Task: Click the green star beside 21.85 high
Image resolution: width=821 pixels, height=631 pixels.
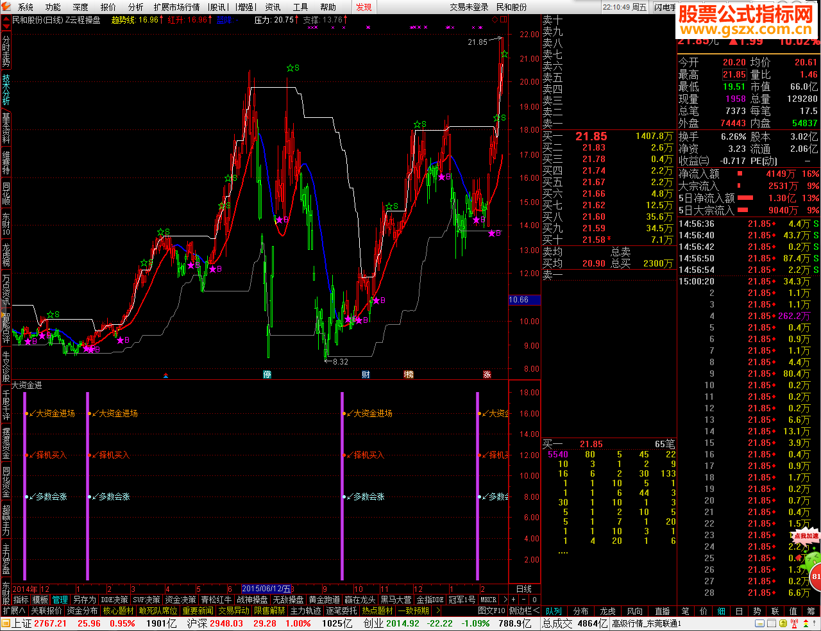Action: (x=504, y=54)
